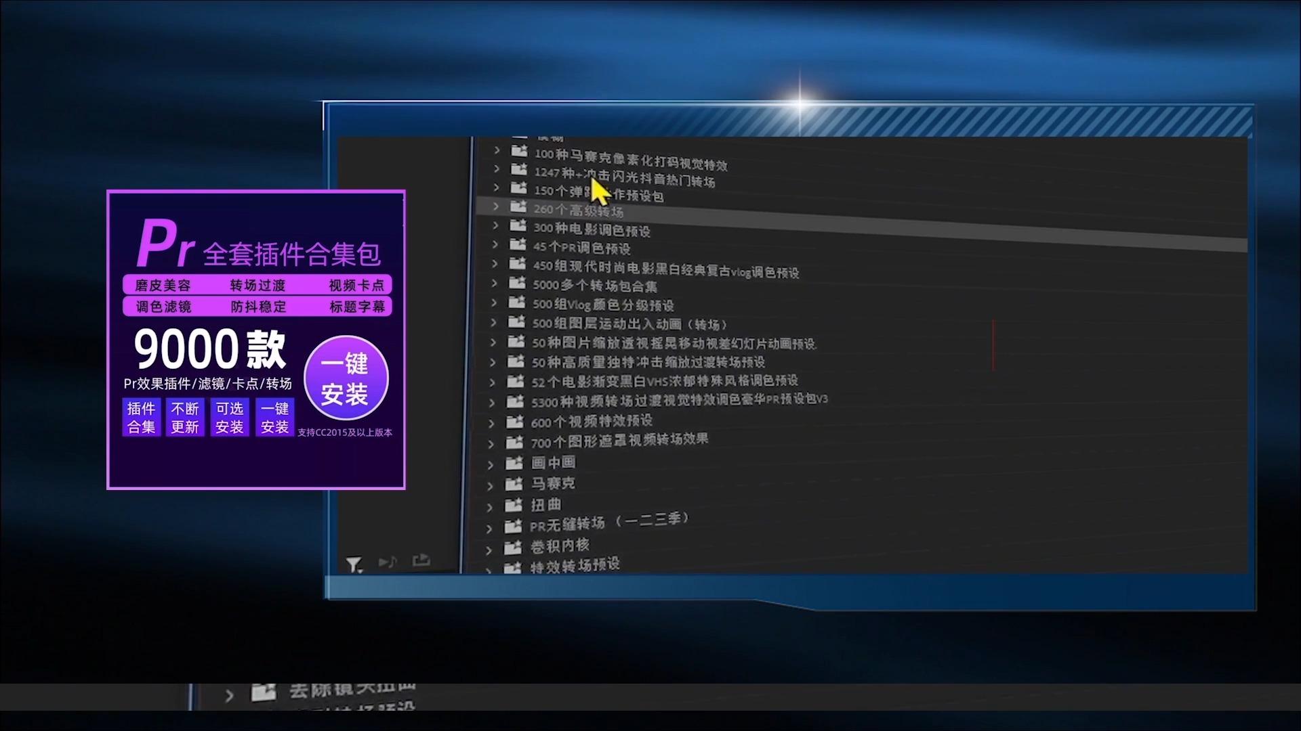Select the PR无缝转场（一二三季） folder icon
Screen dimensions: 1301x731
[514, 527]
